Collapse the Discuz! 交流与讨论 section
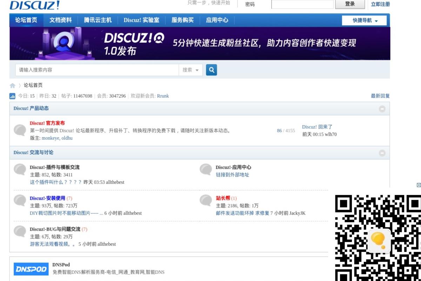This screenshot has height=281, width=421. point(382,153)
